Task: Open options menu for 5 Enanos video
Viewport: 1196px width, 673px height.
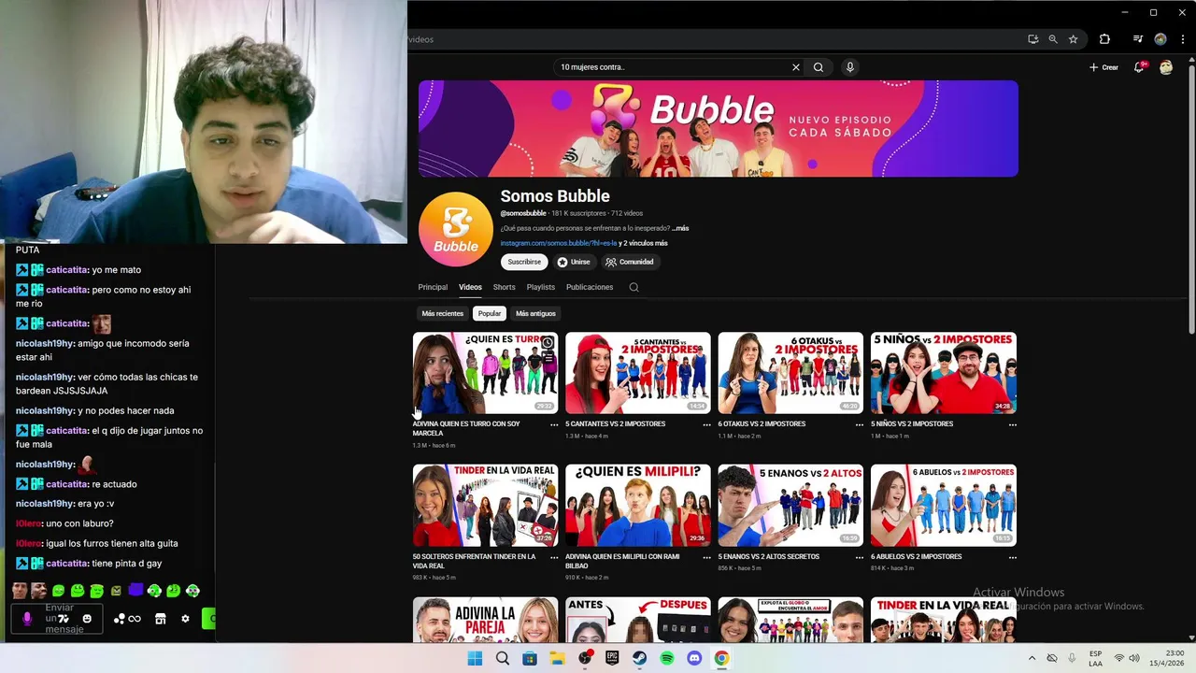Action: pos(860,557)
